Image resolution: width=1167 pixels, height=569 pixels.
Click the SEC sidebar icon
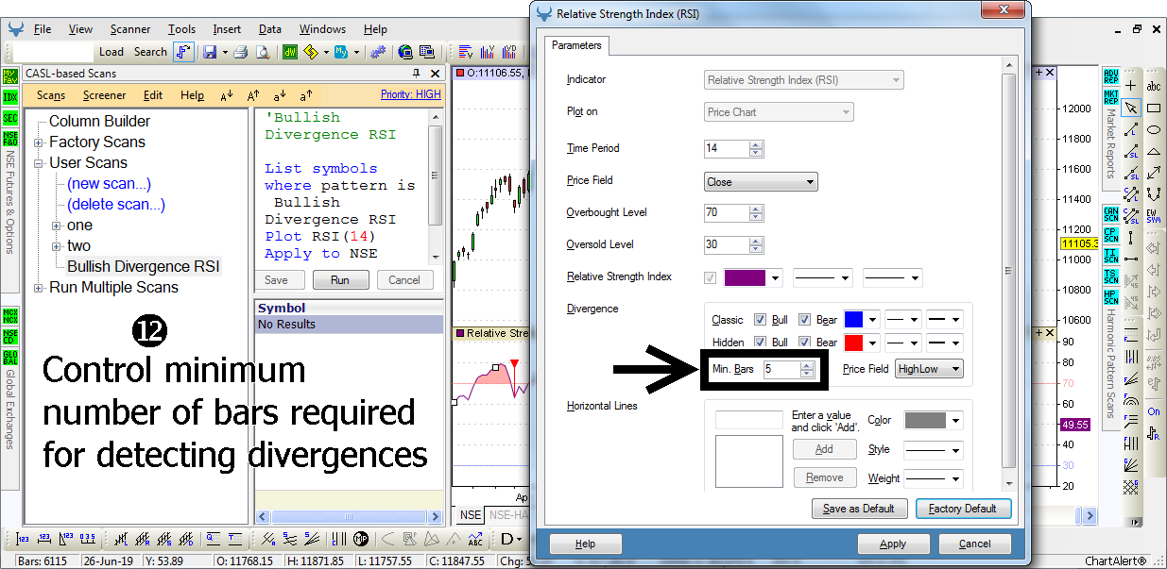coord(10,118)
